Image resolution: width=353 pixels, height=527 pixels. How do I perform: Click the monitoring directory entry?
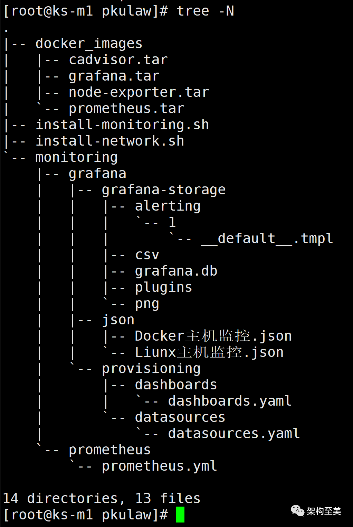point(77,158)
